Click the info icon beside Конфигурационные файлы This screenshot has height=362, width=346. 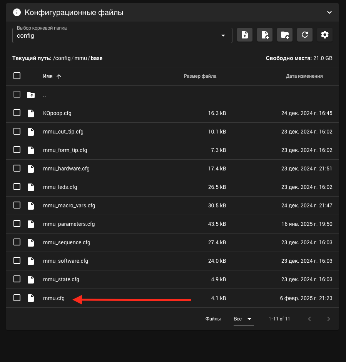pyautogui.click(x=17, y=12)
